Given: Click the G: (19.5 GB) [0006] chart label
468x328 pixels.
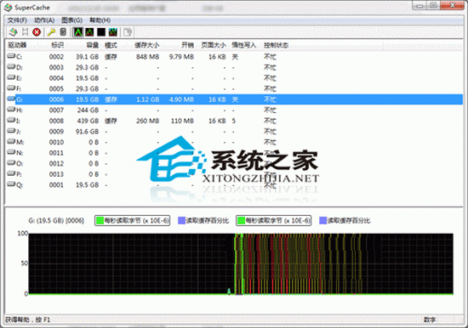Looking at the screenshot, I should pos(56,220).
